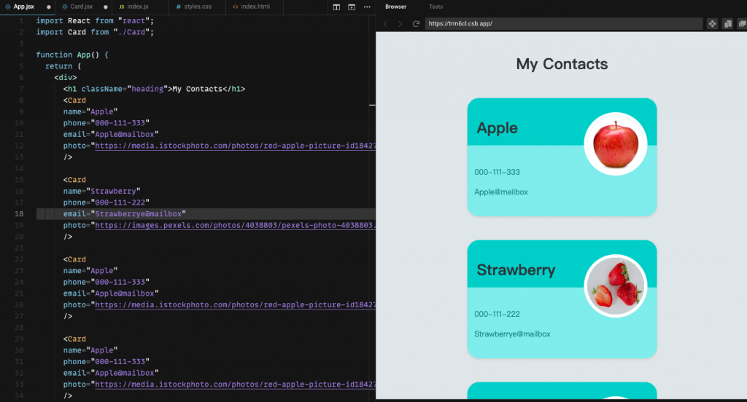Open the Tests panel tab
The image size is (747, 402).
(436, 7)
